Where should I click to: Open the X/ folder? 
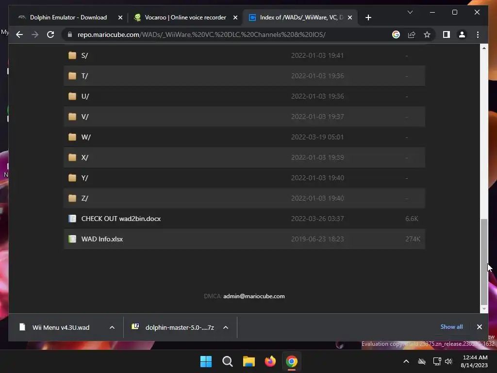(x=84, y=157)
